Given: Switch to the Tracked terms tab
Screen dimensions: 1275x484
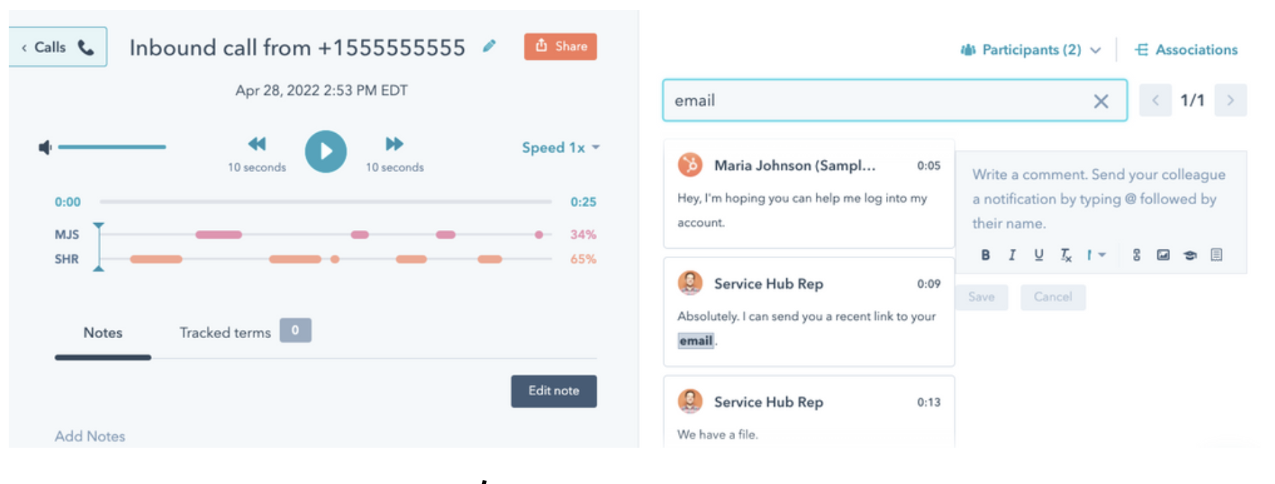Looking at the screenshot, I should [226, 333].
